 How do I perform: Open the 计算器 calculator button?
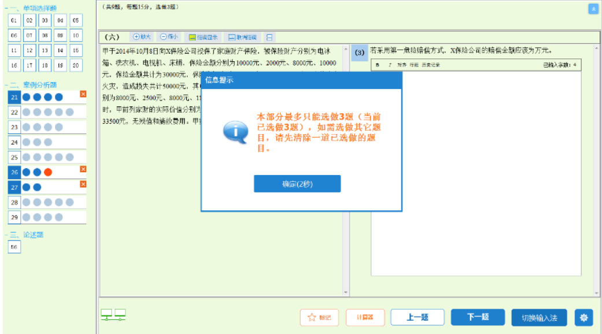pos(365,317)
